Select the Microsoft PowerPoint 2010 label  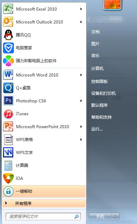point(43,126)
